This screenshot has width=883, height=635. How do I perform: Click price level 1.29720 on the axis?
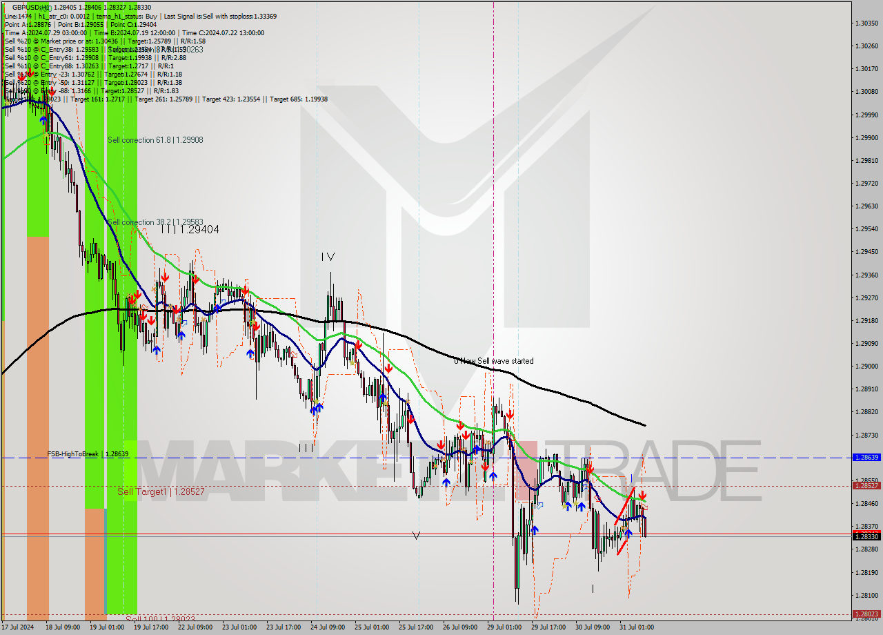point(866,184)
